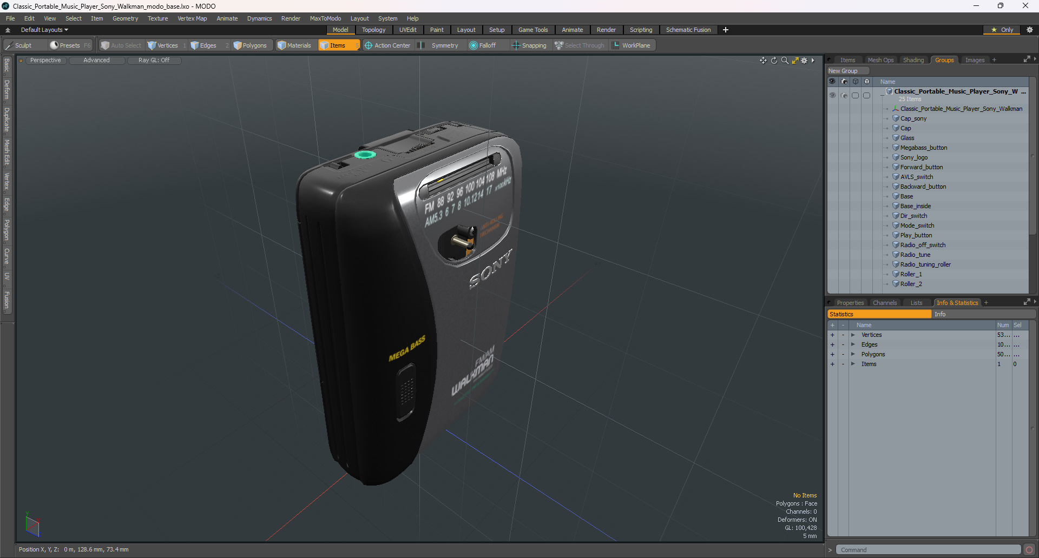Toggle fourth column checkbox for Classic_Portable group
The width and height of the screenshot is (1039, 558).
pyautogui.click(x=866, y=95)
